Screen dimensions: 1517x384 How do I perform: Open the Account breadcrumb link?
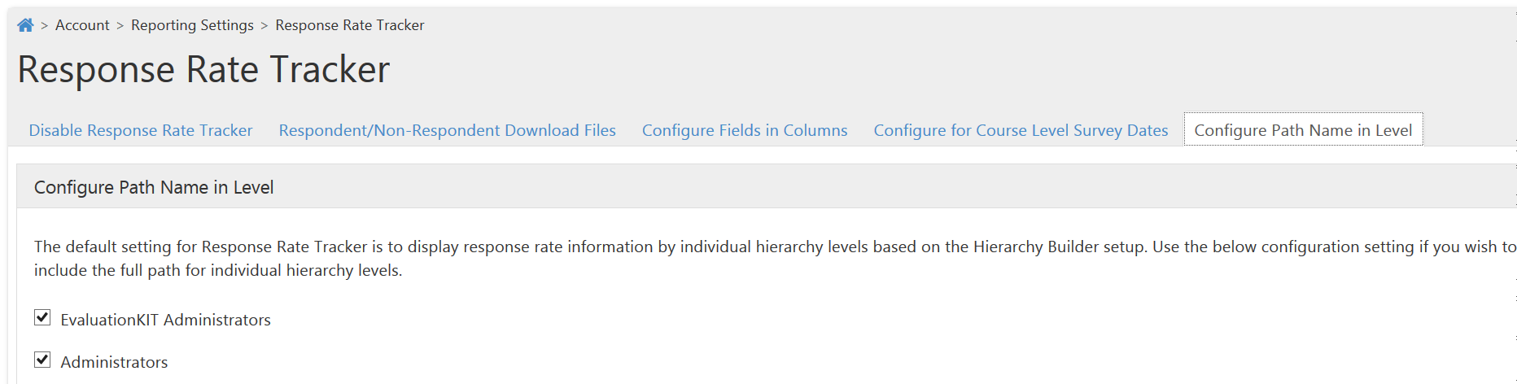point(82,25)
